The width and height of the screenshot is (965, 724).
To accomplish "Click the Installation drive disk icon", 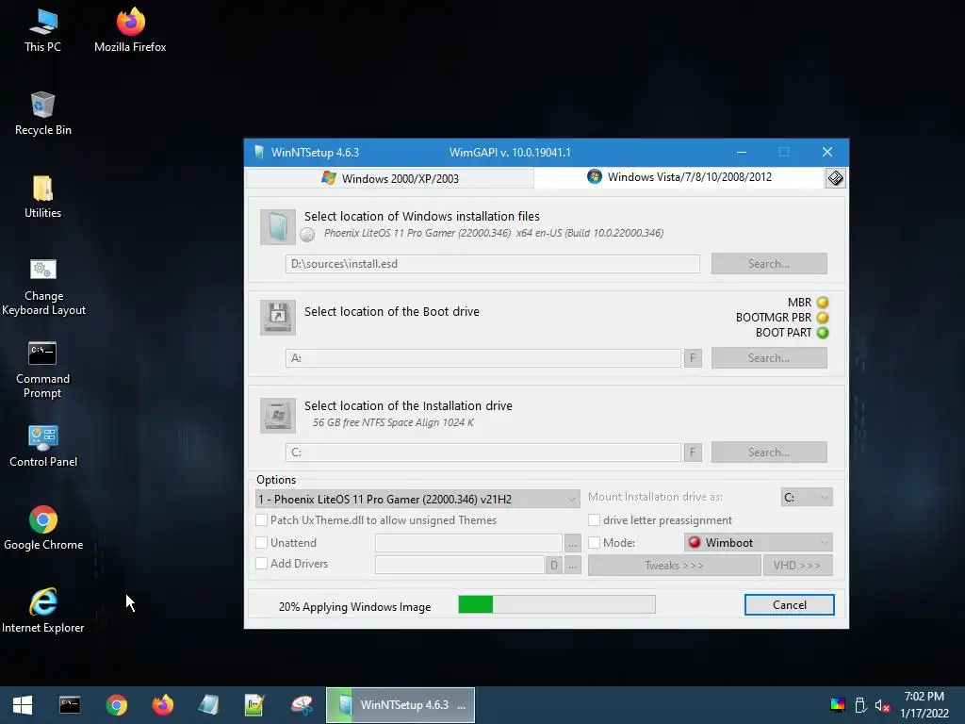I will click(278, 416).
